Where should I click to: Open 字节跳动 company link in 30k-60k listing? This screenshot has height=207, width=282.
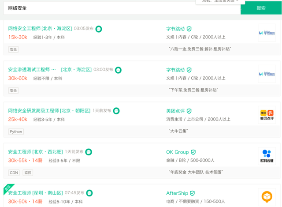click(175, 70)
